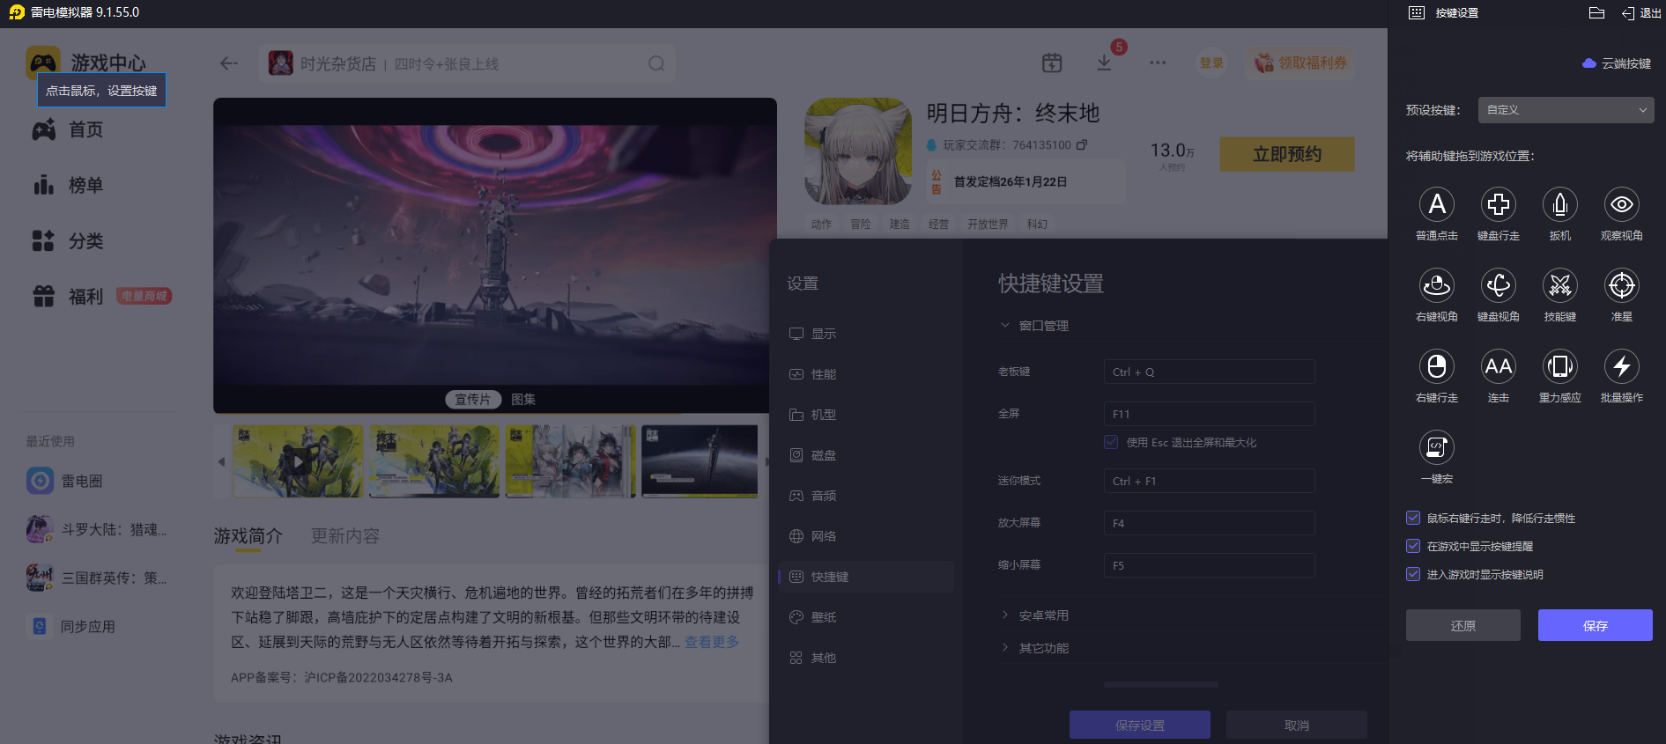Image resolution: width=1666 pixels, height=744 pixels.
Task: Go back with the arrow in game center
Action: pos(229,63)
